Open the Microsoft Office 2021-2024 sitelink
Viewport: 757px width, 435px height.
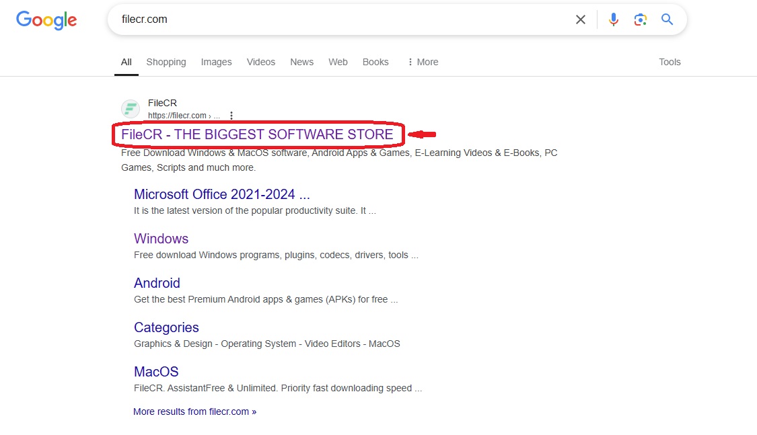coord(221,194)
